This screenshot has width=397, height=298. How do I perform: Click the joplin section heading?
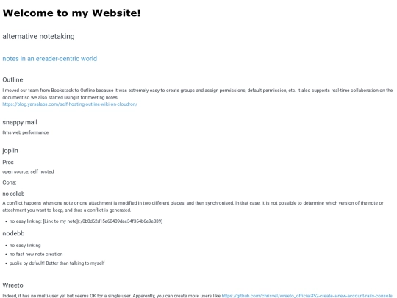pyautogui.click(x=10, y=151)
